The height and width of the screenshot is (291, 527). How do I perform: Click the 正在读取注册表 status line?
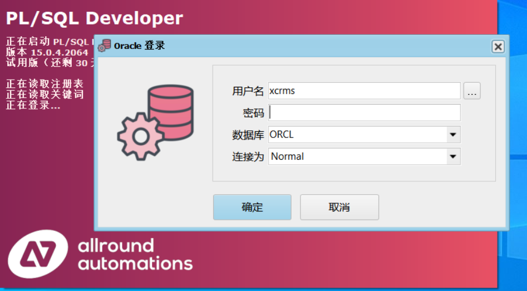45,83
